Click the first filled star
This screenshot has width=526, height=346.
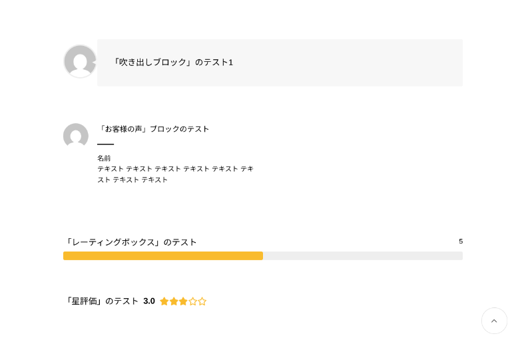[x=164, y=301]
